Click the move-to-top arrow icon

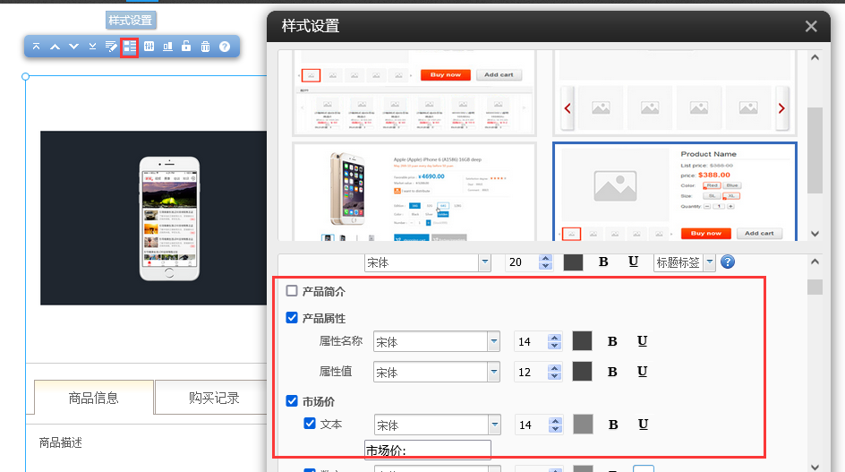(36, 47)
